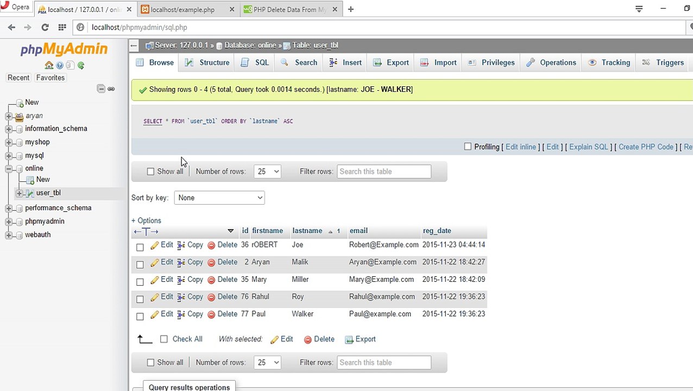The width and height of the screenshot is (693, 391).
Task: Click the browser reload button
Action: pos(45,27)
